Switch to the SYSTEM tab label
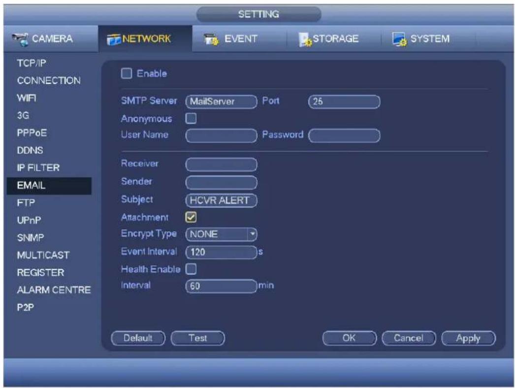 [430, 39]
